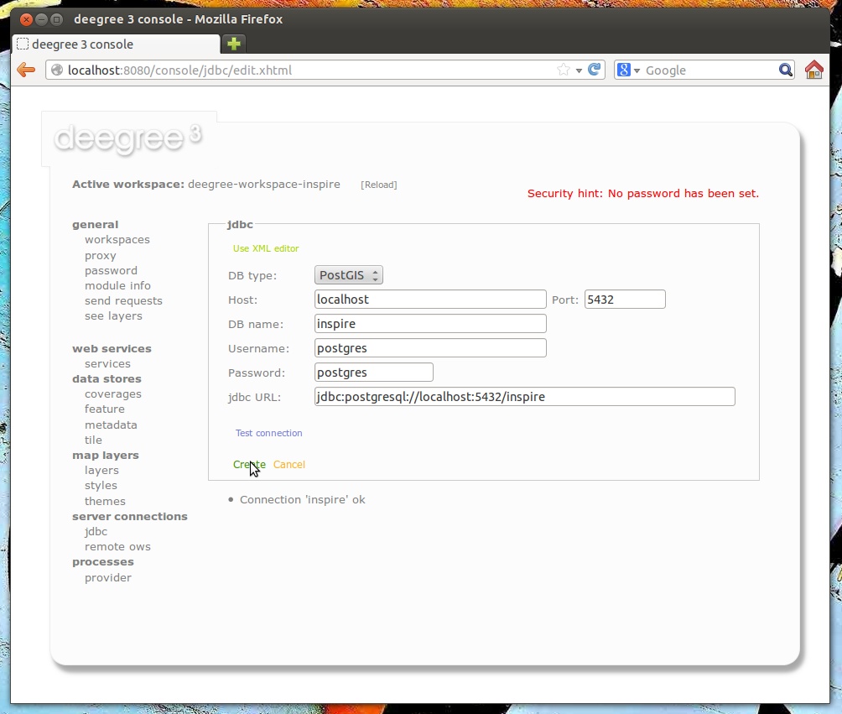Screen dimensions: 842x714
Task: Open a new tab with the plus icon
Action: pyautogui.click(x=233, y=43)
